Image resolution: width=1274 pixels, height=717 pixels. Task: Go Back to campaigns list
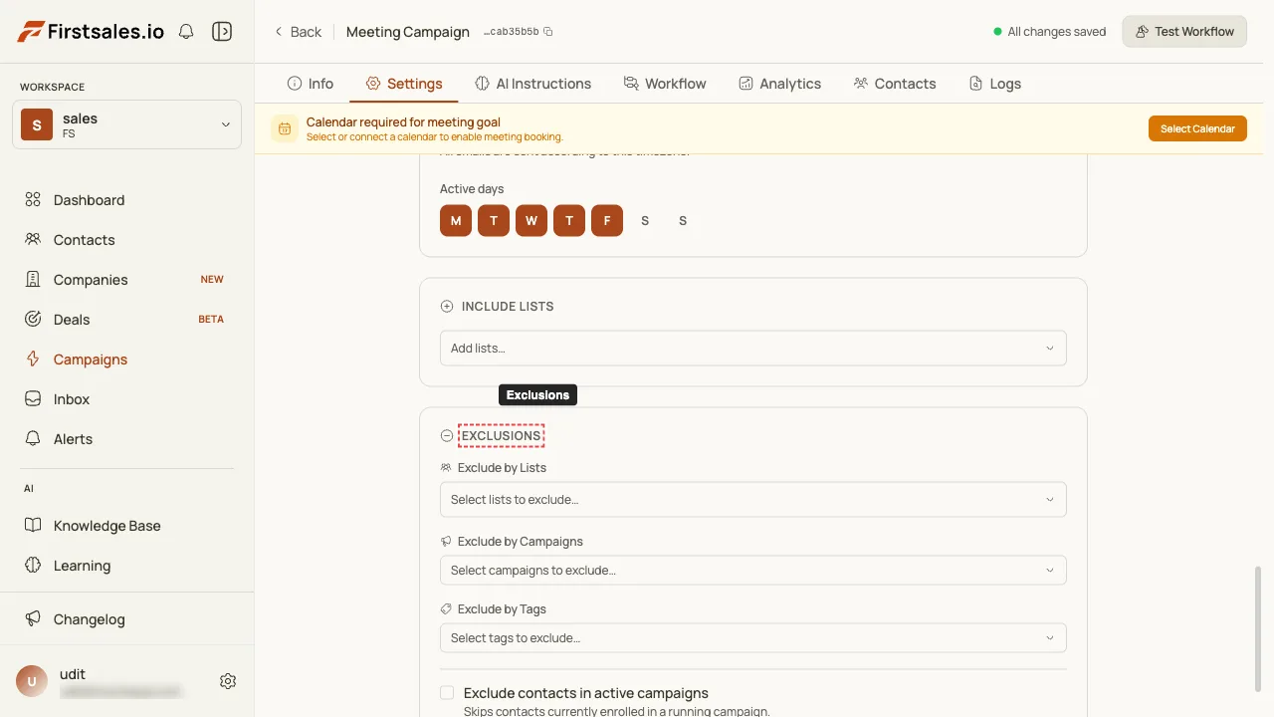pos(299,32)
